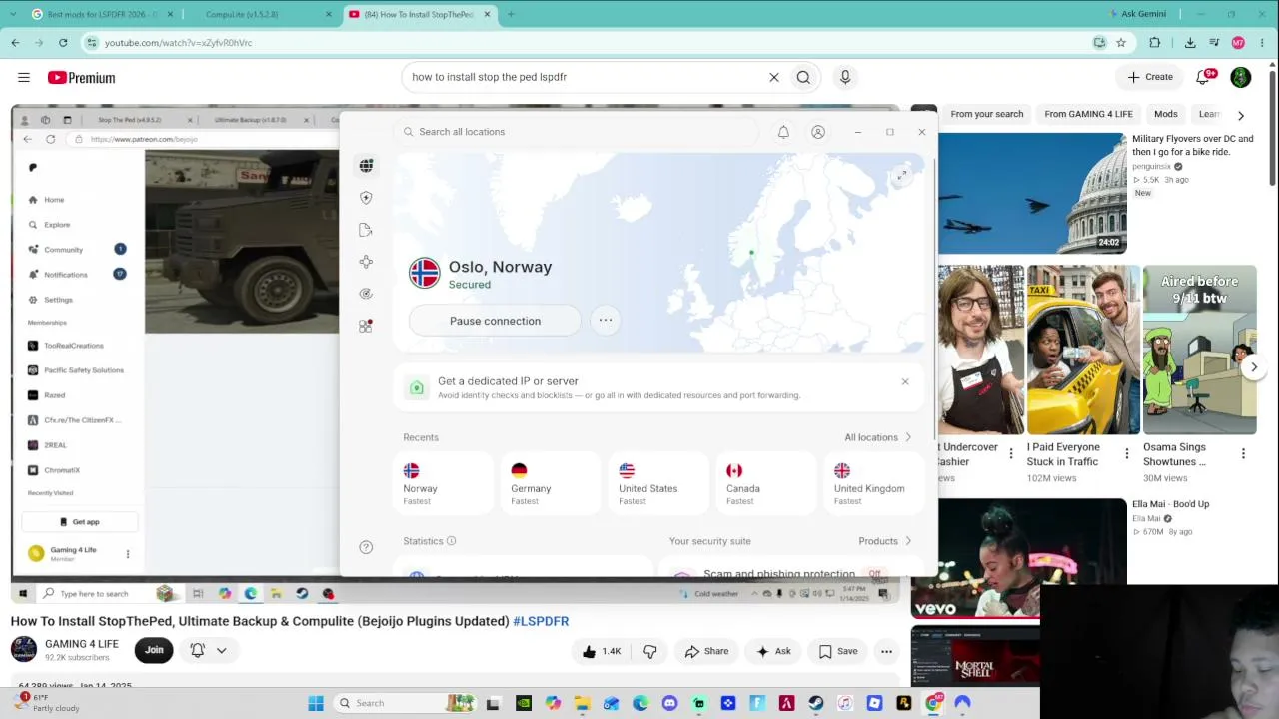Open the YouTube account avatar menu
Screen dimensions: 1279x719
click(x=1241, y=77)
